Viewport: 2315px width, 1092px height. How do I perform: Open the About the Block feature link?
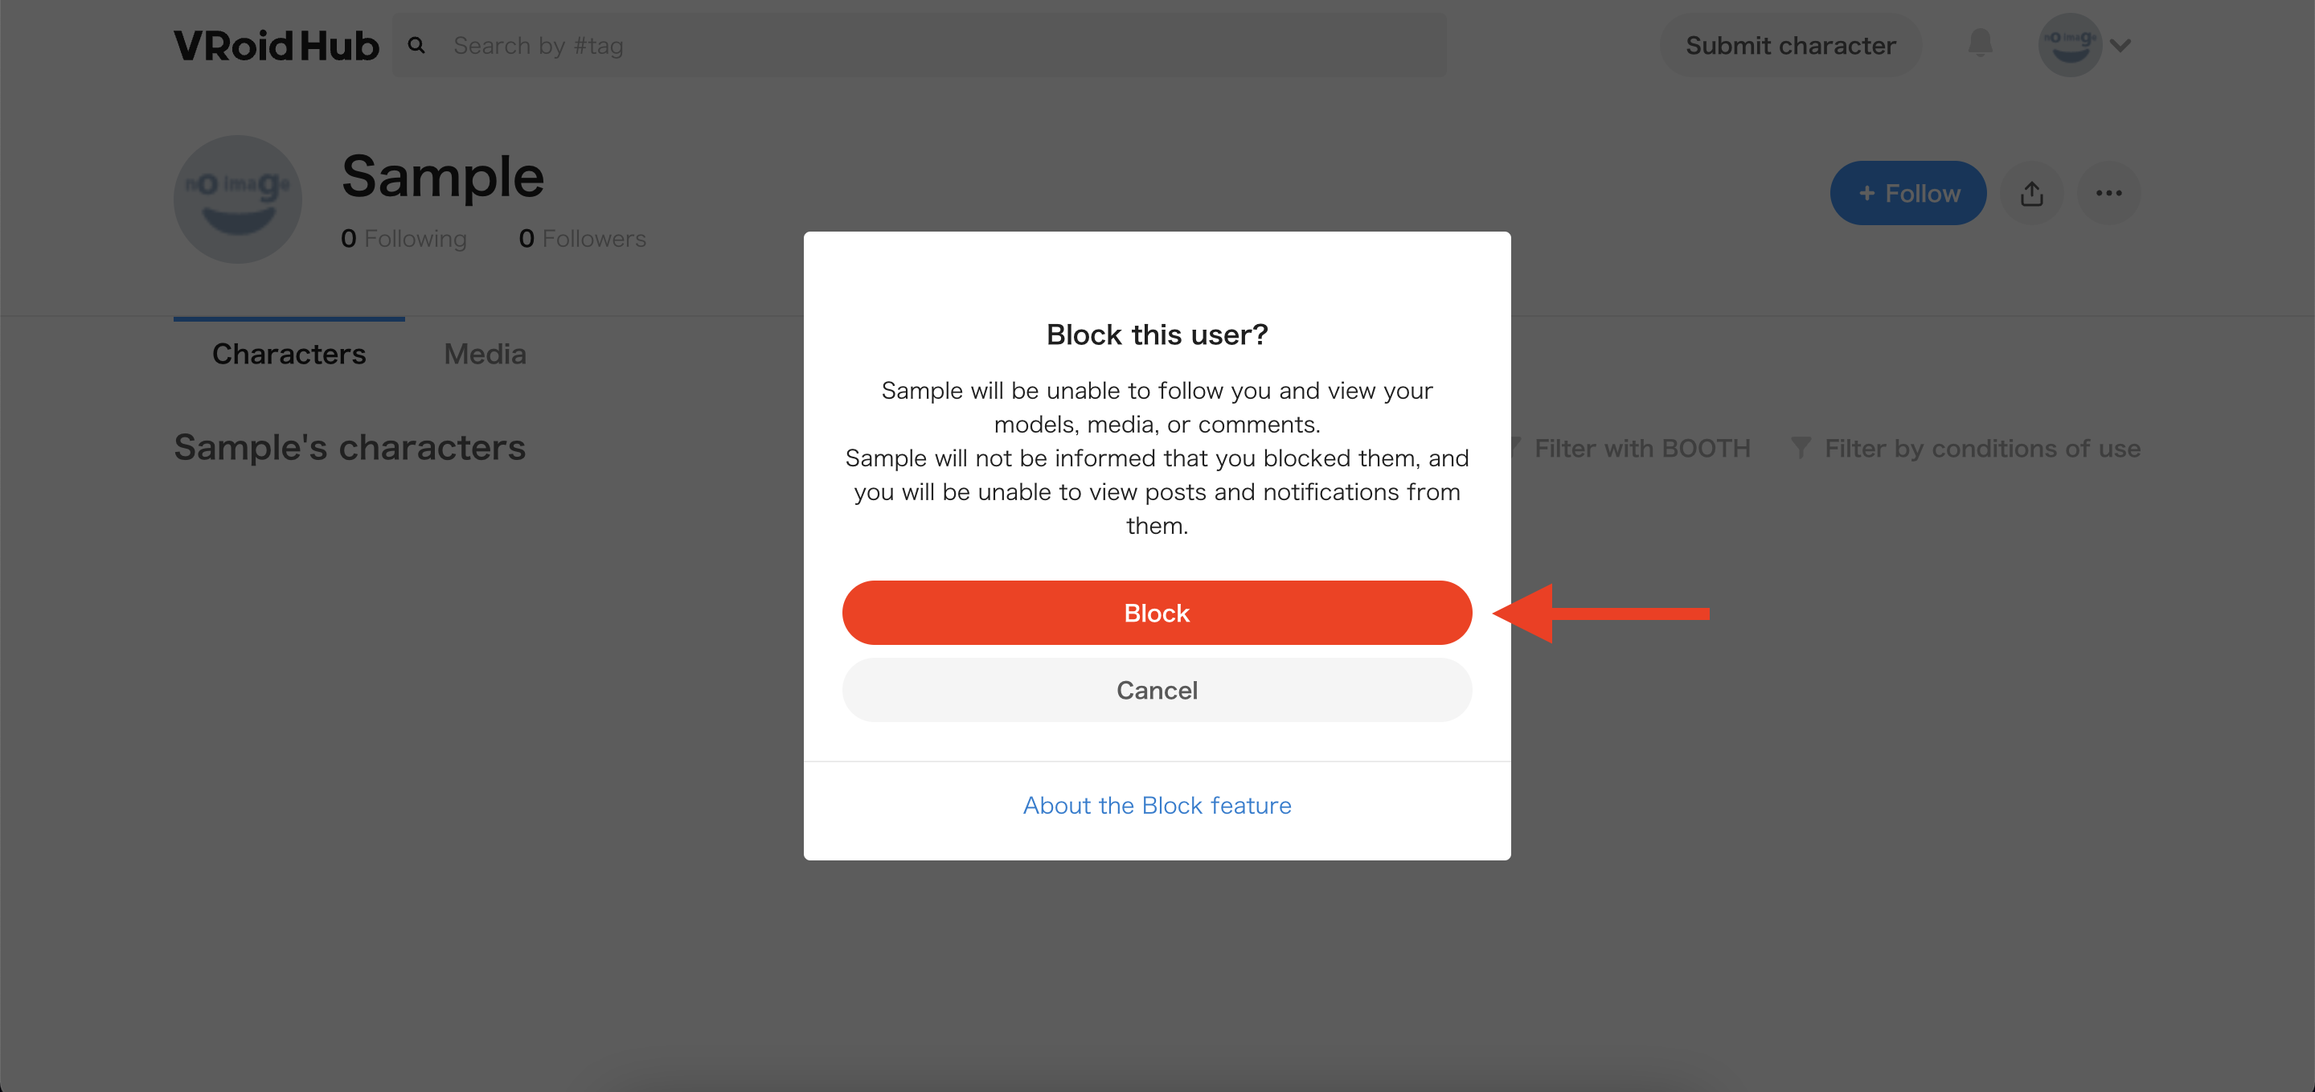point(1157,805)
